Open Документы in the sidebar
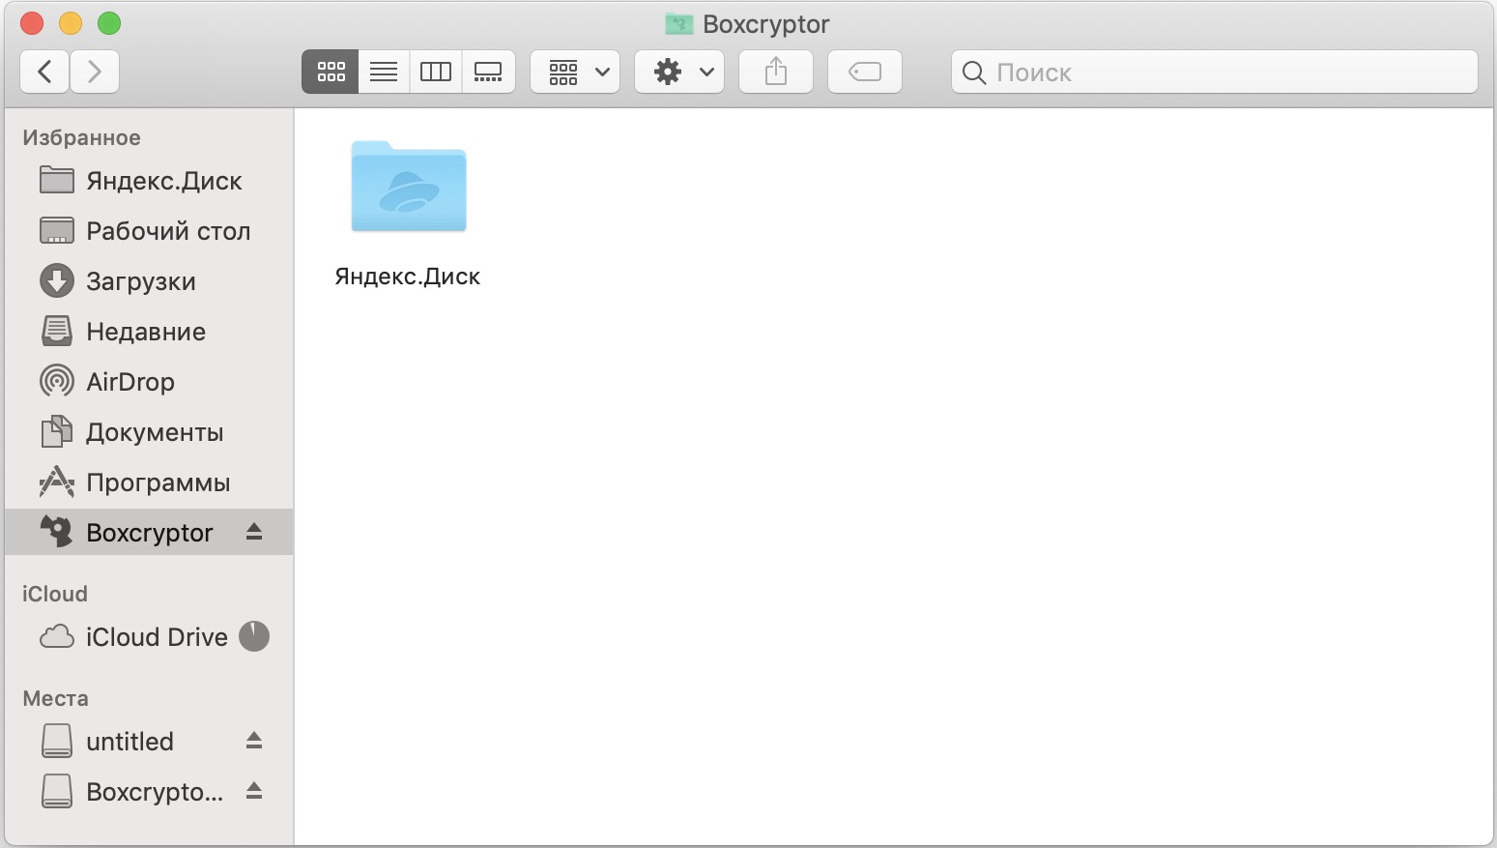Image resolution: width=1497 pixels, height=848 pixels. click(149, 432)
